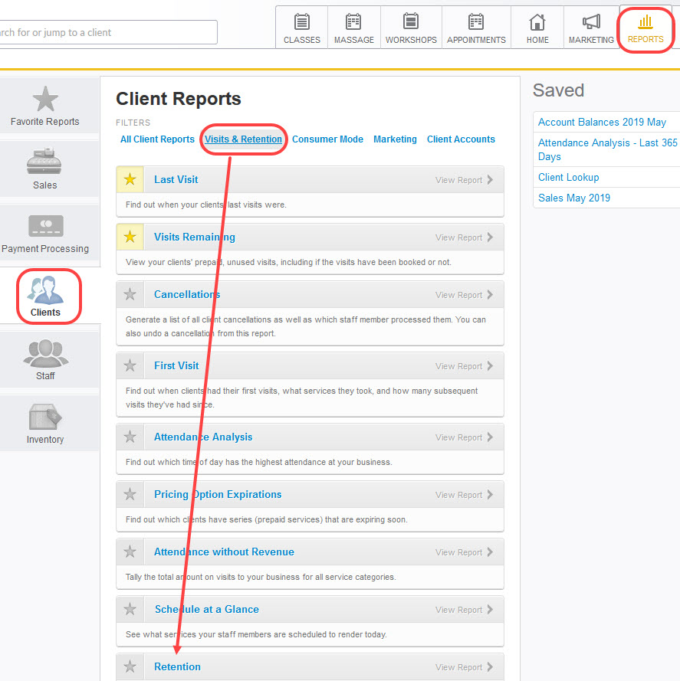Open the Clients sidebar icon

coord(47,296)
